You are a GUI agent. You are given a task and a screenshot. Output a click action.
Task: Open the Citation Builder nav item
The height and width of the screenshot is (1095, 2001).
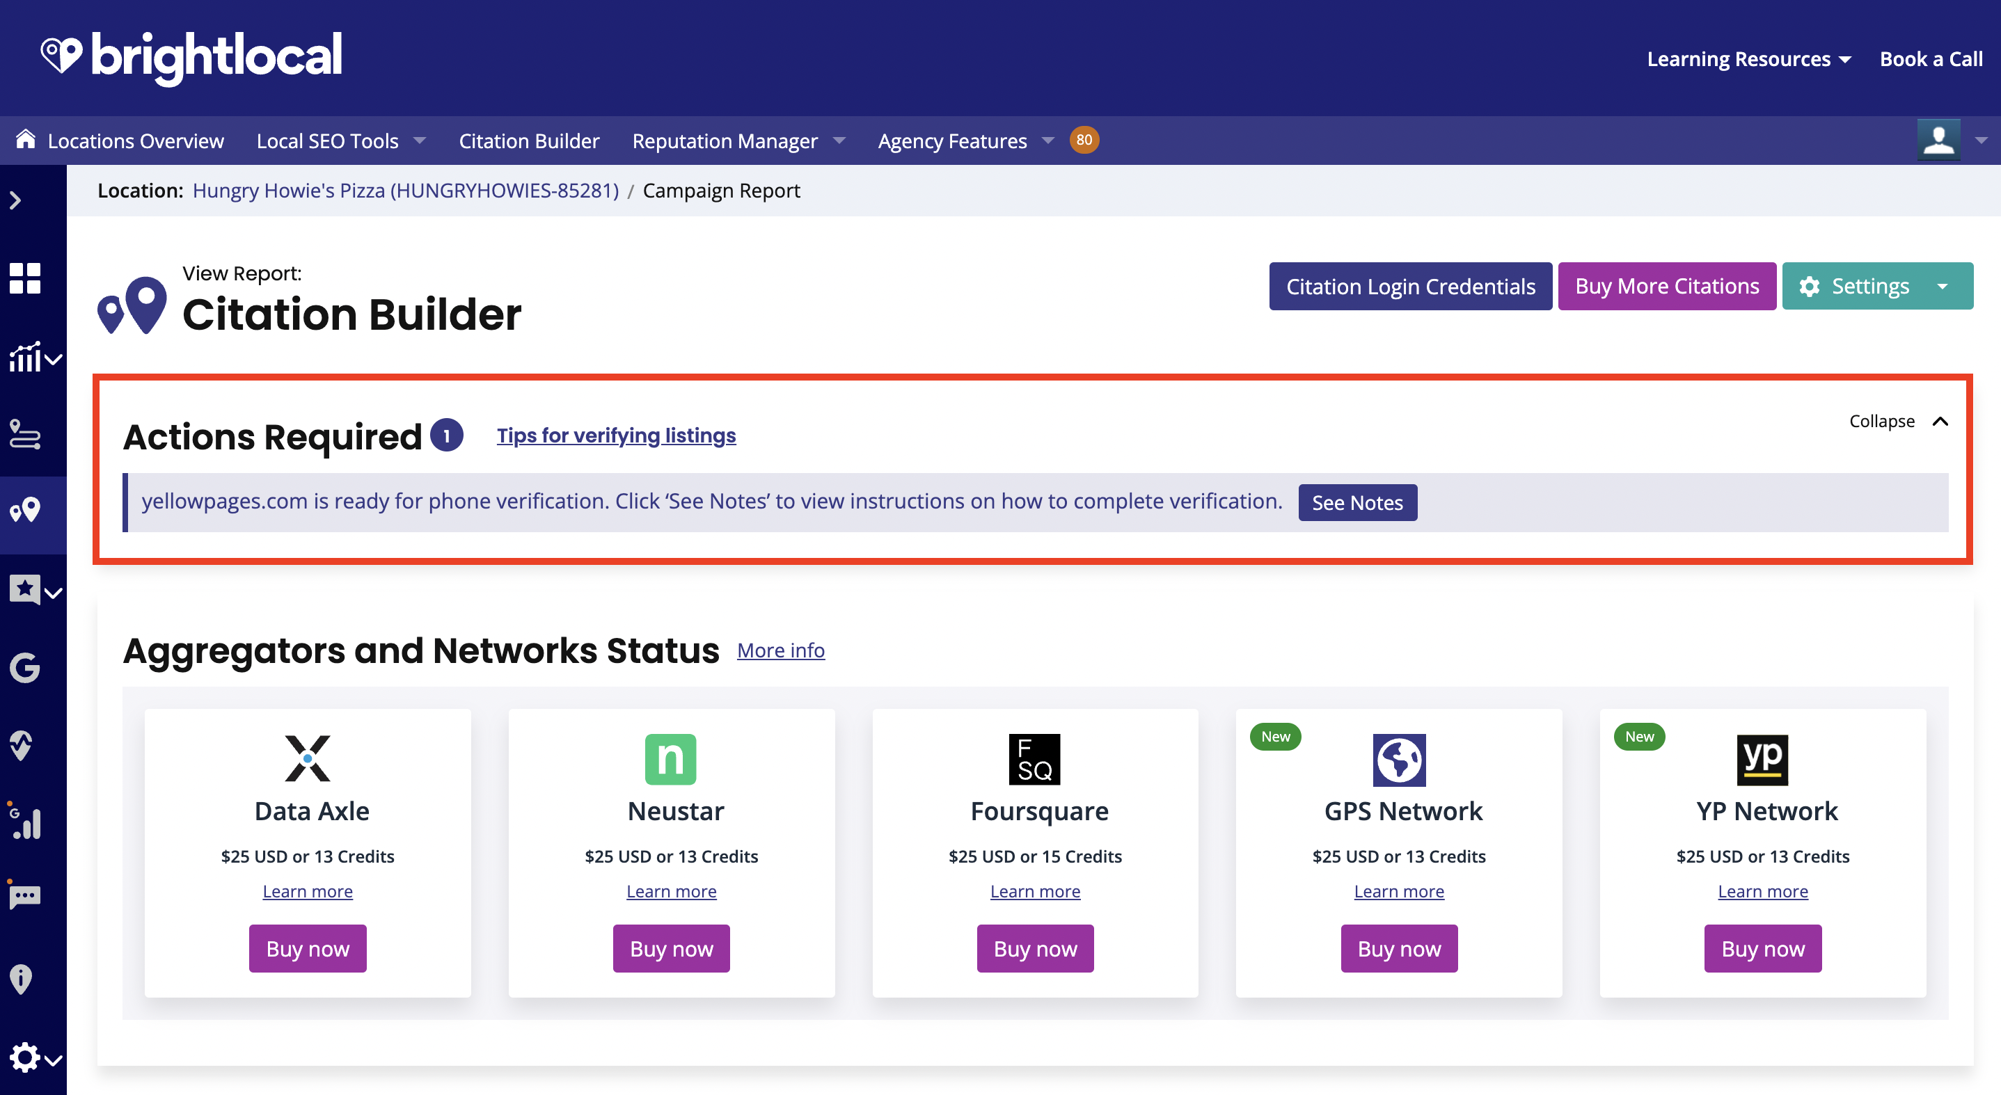click(x=529, y=141)
